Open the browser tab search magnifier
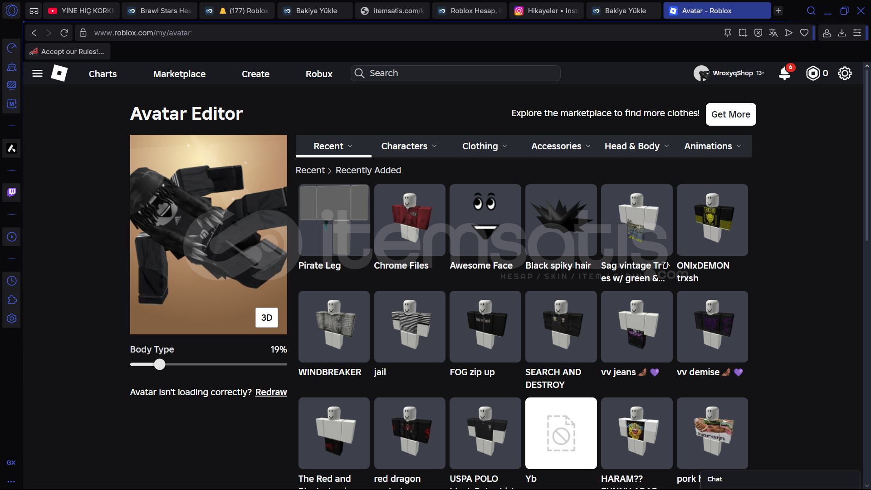The width and height of the screenshot is (871, 490). click(x=811, y=10)
